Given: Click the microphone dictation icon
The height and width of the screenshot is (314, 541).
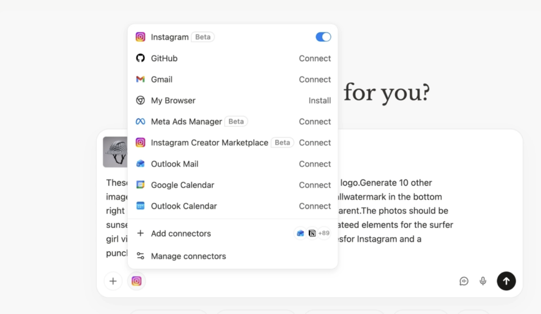Looking at the screenshot, I should point(483,281).
